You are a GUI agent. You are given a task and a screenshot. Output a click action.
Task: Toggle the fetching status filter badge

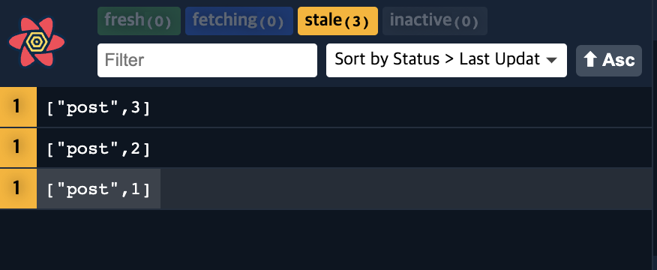pos(238,21)
